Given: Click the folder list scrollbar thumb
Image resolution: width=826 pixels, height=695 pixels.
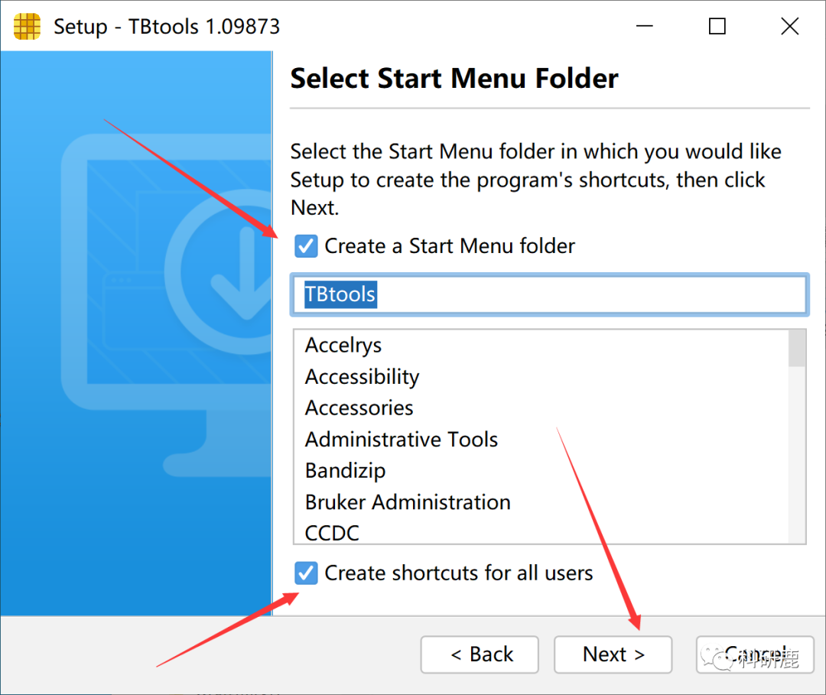Looking at the screenshot, I should [797, 349].
